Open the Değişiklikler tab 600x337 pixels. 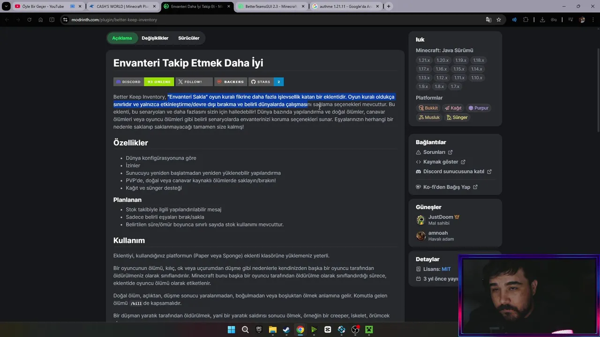point(155,38)
